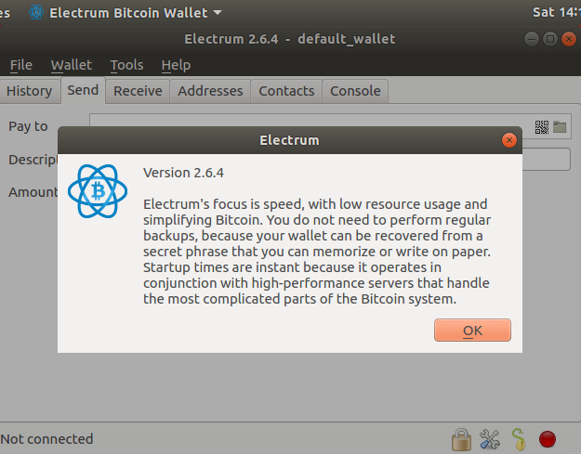Click the OK button
The height and width of the screenshot is (454, 581).
472,330
